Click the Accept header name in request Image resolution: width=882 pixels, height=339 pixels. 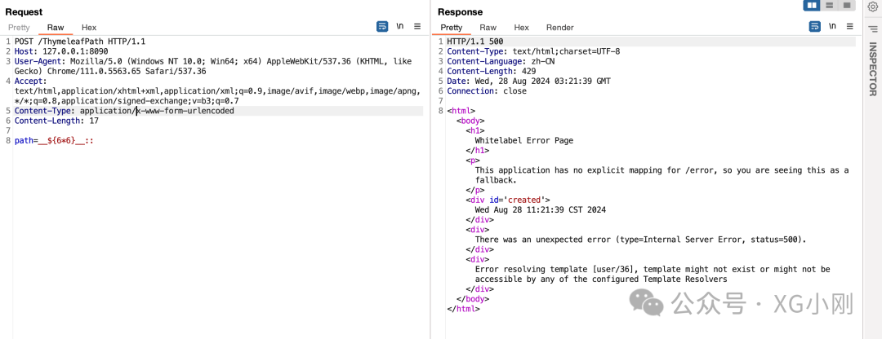[x=29, y=81]
